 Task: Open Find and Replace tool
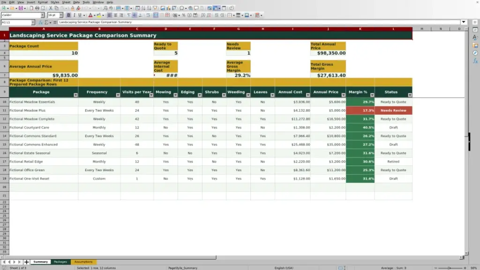[105, 8]
